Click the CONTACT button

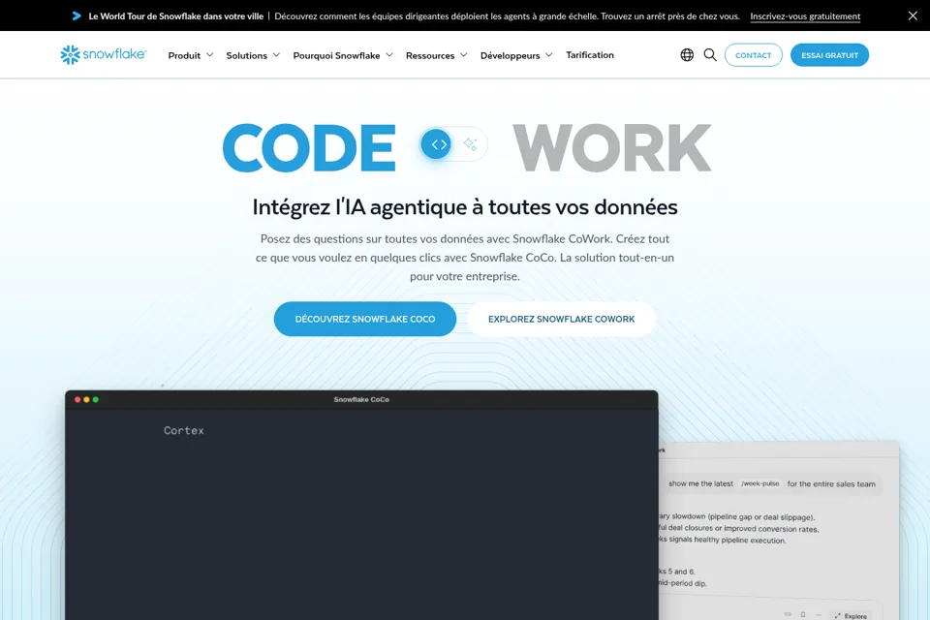pyautogui.click(x=754, y=55)
